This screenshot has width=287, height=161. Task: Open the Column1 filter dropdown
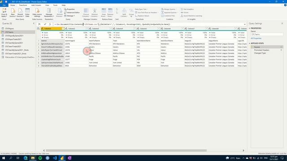click(x=63, y=29)
